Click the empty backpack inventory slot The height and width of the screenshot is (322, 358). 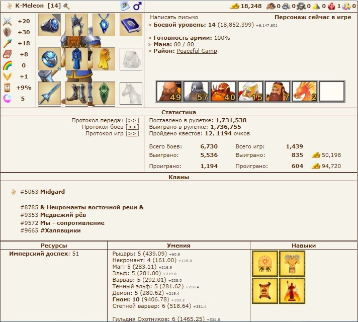point(131,59)
